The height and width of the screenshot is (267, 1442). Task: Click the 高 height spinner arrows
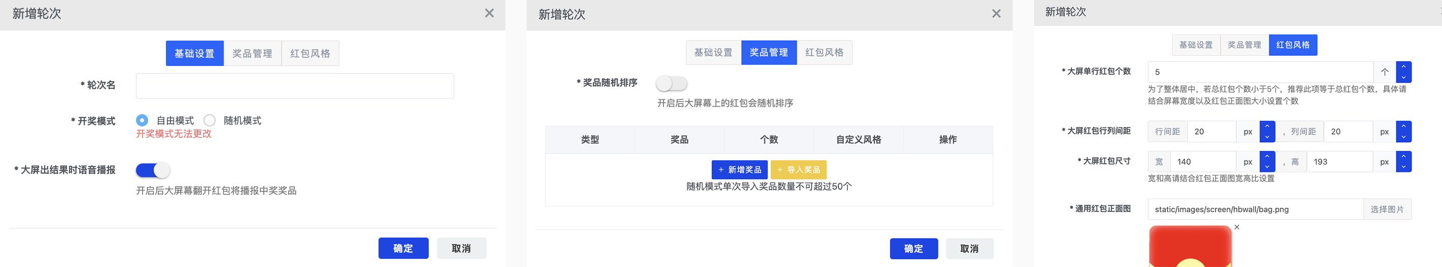click(1403, 162)
